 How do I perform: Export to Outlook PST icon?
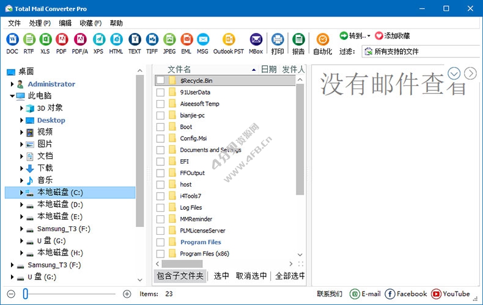point(229,40)
